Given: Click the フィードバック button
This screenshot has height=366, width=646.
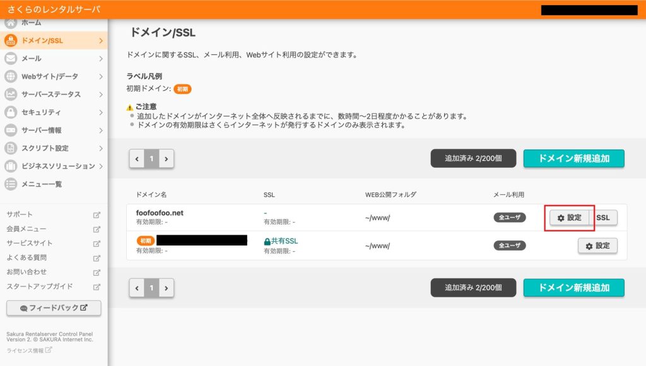Looking at the screenshot, I should 54,308.
